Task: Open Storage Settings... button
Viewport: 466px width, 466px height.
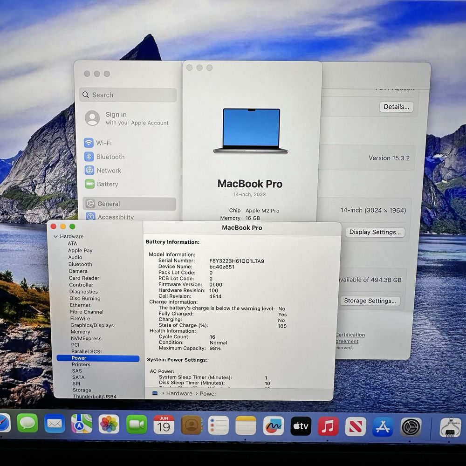Action: [370, 301]
